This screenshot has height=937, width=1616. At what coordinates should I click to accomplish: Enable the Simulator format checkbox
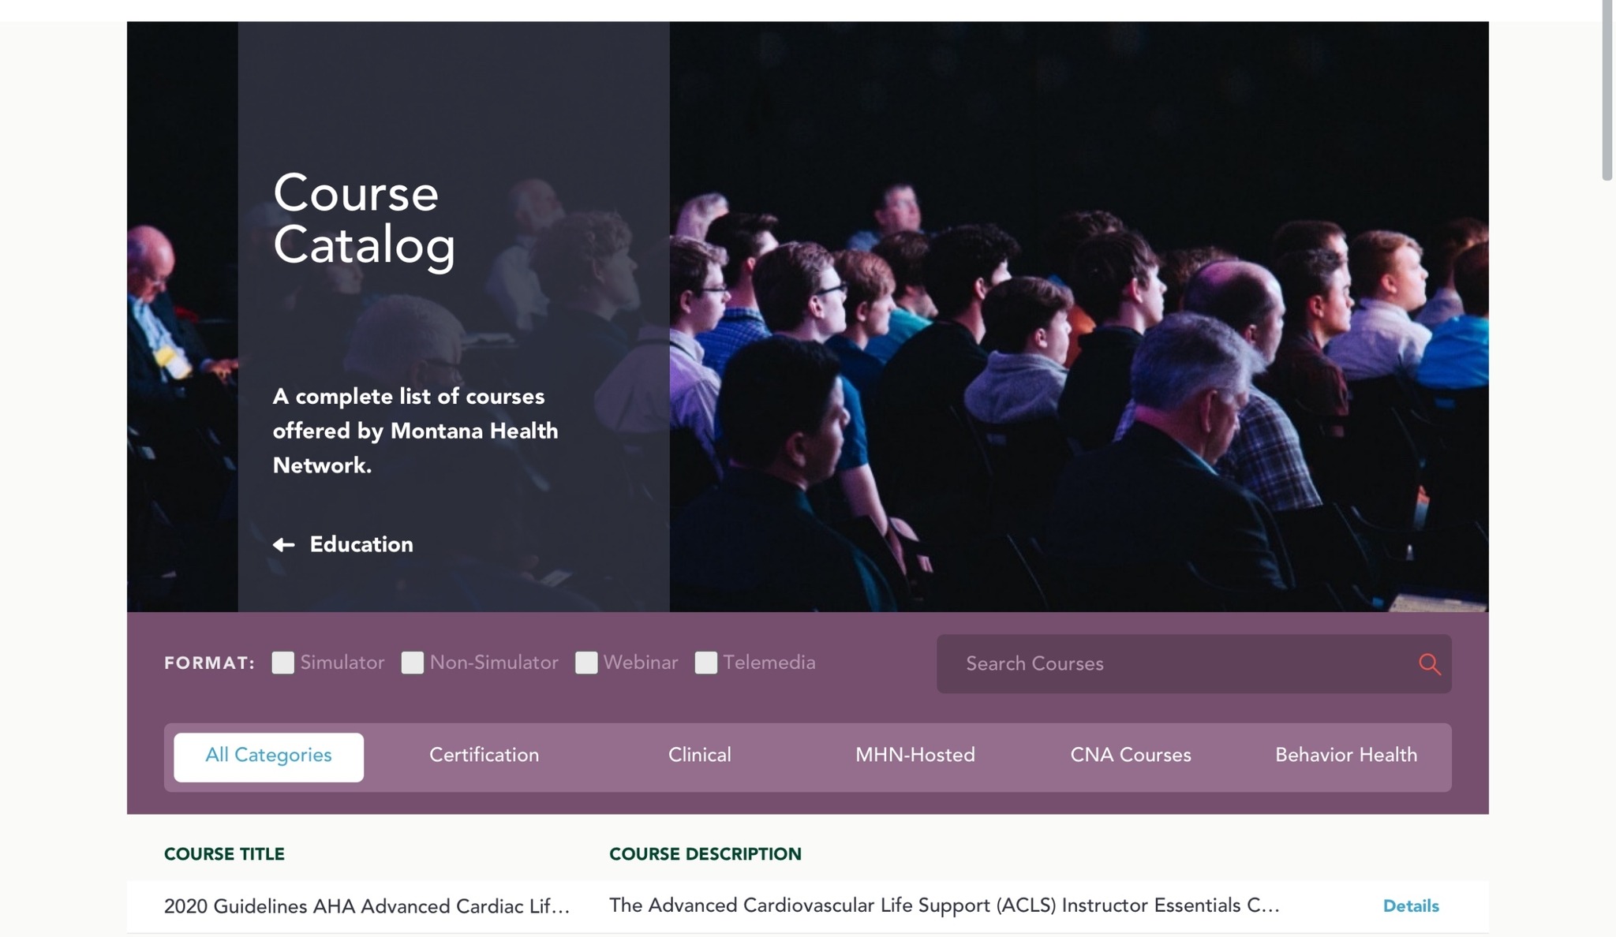click(x=282, y=663)
